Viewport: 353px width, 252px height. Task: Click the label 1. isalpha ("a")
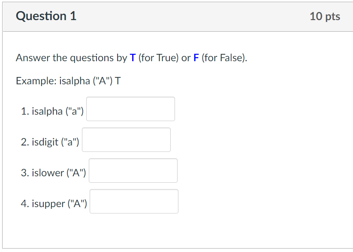pyautogui.click(x=53, y=111)
